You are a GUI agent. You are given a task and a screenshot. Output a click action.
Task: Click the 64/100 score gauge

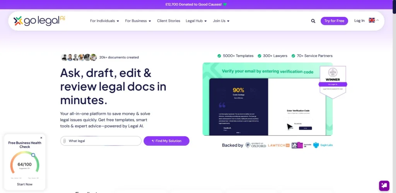click(x=25, y=163)
